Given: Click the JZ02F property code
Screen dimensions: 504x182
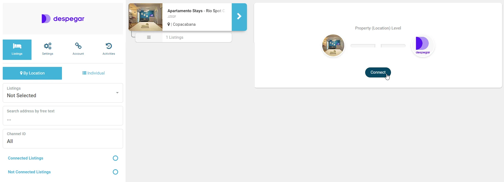Looking at the screenshot, I should [x=172, y=17].
